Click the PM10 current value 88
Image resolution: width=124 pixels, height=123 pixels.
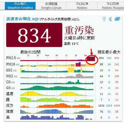101,64
